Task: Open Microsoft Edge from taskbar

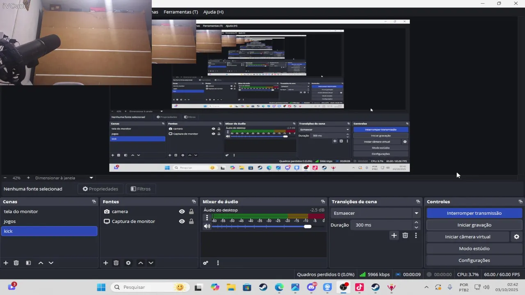Action: tap(279, 287)
